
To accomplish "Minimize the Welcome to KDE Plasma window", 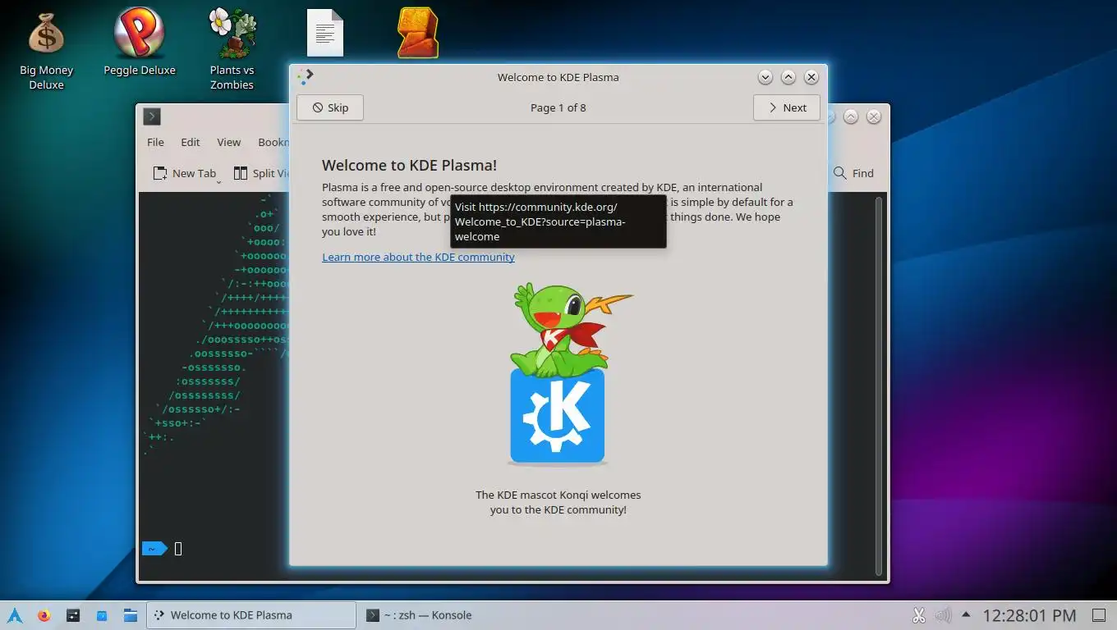I will pos(765,77).
